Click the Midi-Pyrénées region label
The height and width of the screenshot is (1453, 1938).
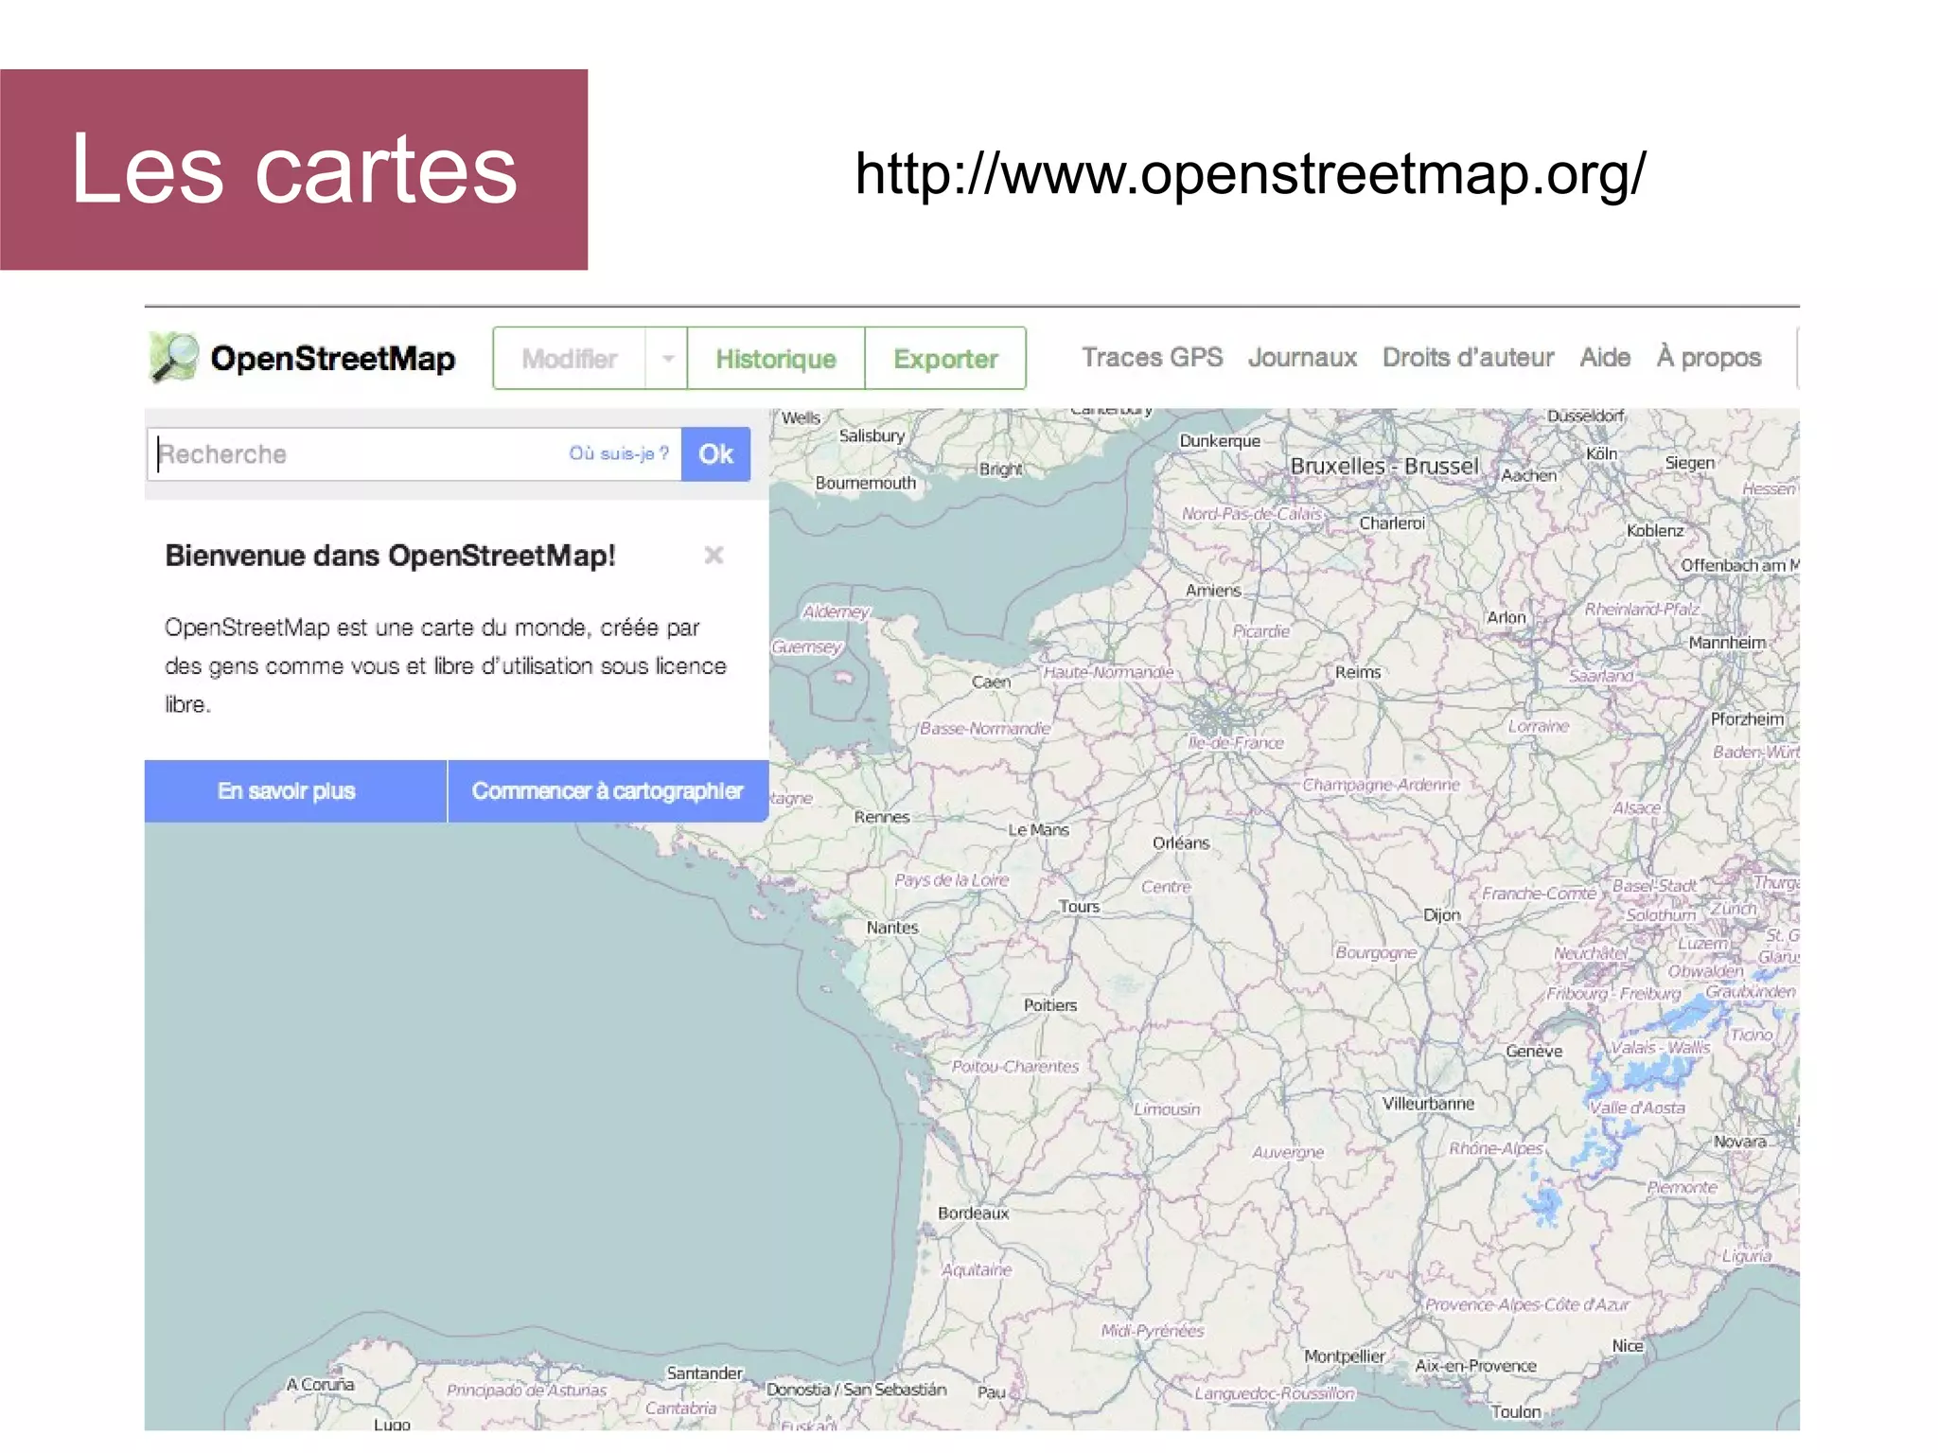(1152, 1331)
